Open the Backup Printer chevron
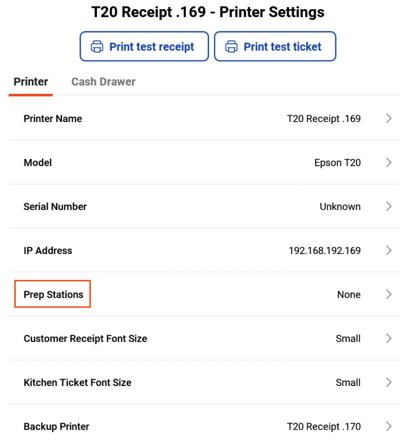This screenshot has height=446, width=400. pyautogui.click(x=389, y=427)
